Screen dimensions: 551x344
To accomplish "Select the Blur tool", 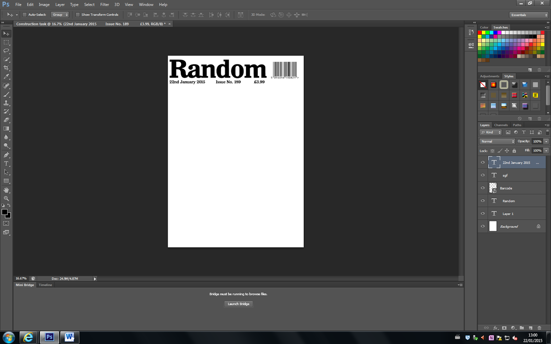I will 6,137.
